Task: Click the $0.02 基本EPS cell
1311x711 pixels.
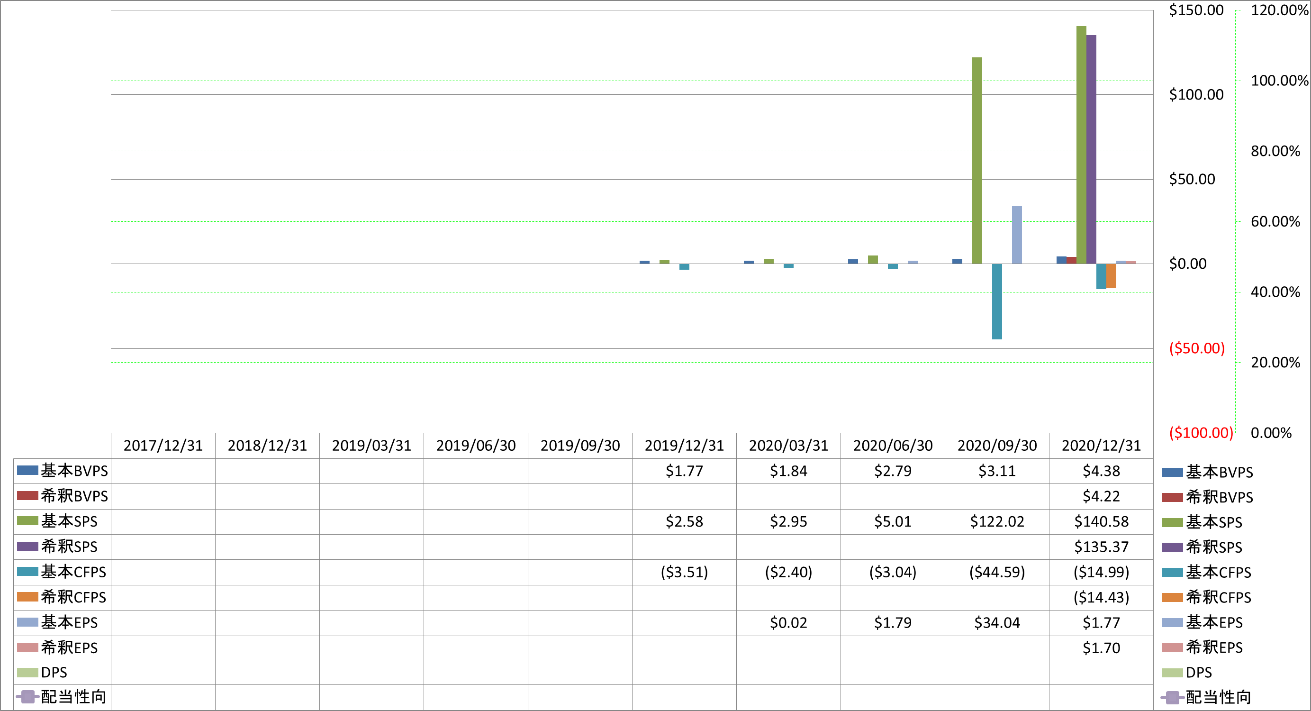Action: tap(789, 623)
